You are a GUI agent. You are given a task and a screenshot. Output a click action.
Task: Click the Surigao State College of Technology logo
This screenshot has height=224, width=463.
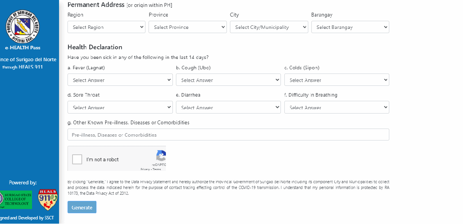16,200
